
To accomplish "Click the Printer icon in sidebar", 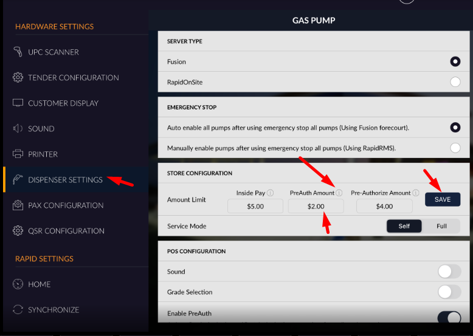I will point(18,154).
